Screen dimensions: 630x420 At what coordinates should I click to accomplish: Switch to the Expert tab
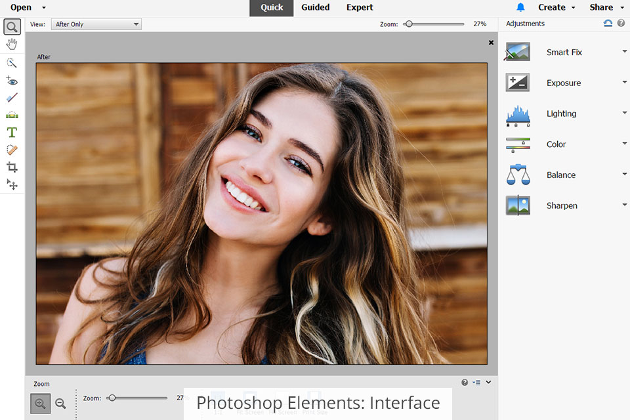tap(360, 7)
